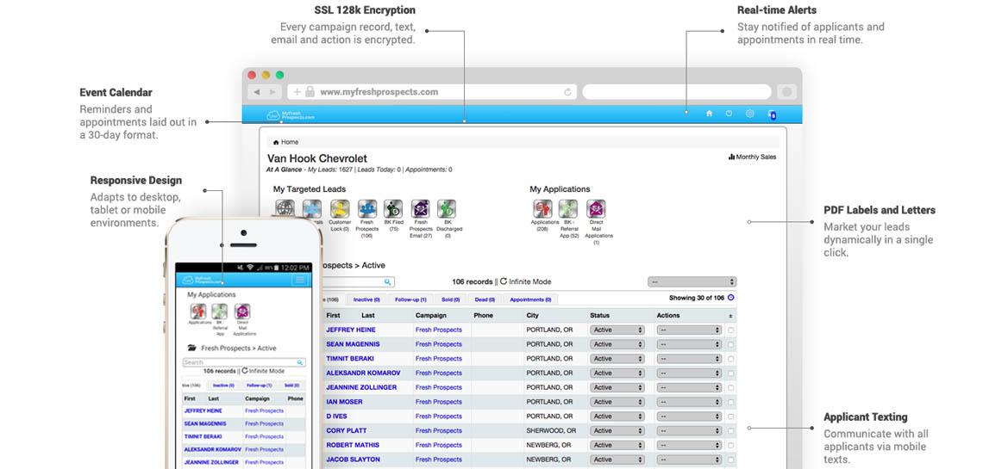This screenshot has height=469, width=983.
Task: Open the Direct Mail Applications icon
Action: click(596, 209)
